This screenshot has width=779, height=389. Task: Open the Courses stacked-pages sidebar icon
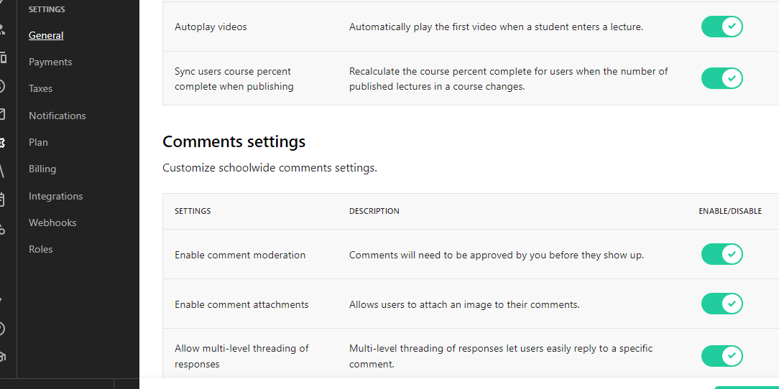click(2, 57)
